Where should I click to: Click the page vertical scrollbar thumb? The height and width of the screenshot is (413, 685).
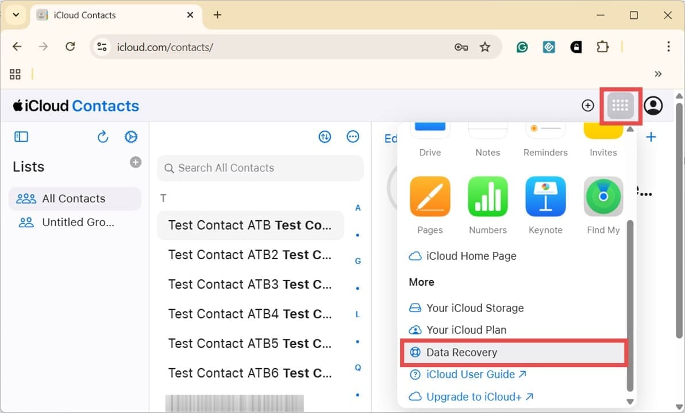tap(679, 220)
